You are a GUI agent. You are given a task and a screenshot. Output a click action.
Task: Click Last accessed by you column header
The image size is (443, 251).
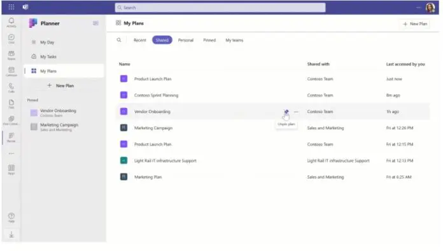point(405,64)
